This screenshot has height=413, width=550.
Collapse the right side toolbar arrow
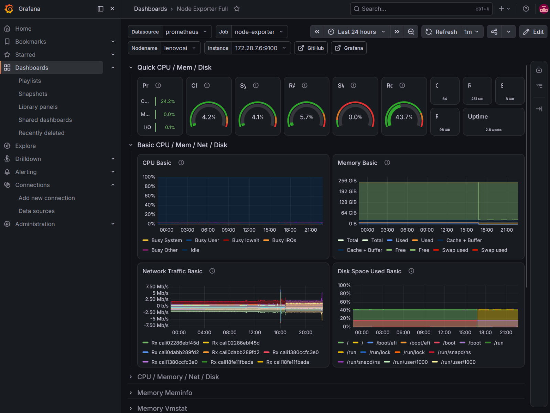click(x=539, y=109)
